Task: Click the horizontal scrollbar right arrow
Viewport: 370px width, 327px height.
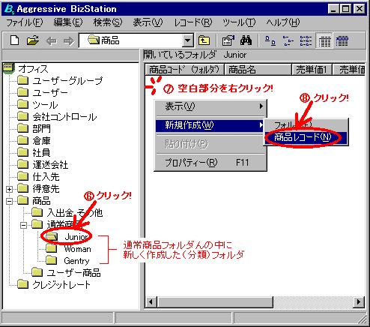Action: [359, 302]
